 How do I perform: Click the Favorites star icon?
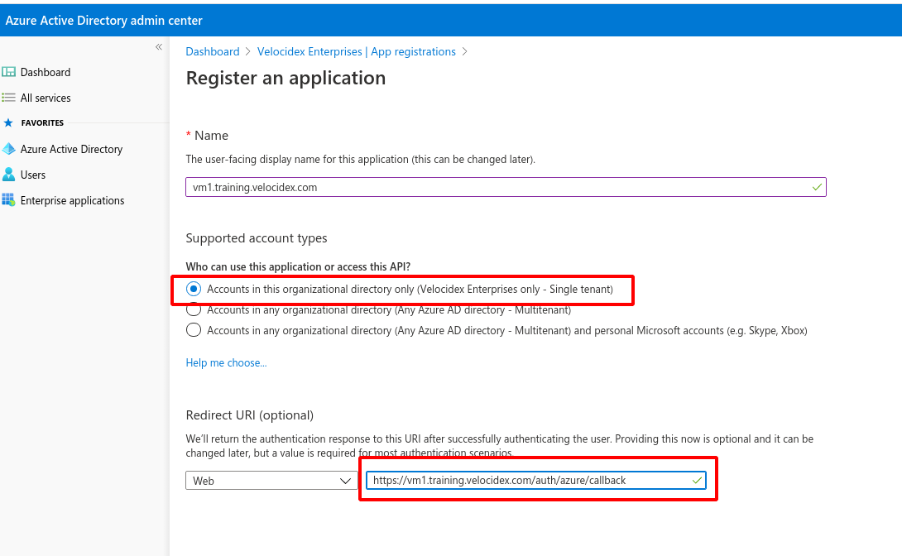[9, 122]
